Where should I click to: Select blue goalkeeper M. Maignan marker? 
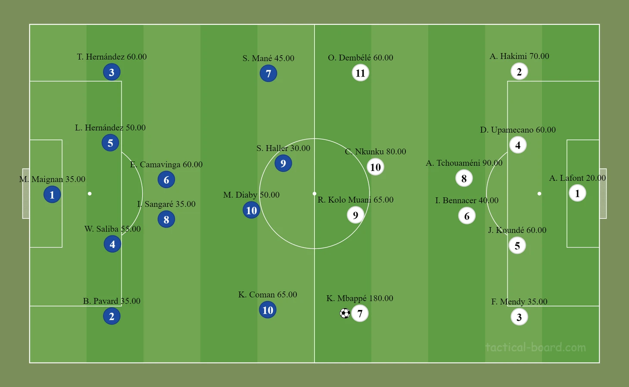coord(52,195)
